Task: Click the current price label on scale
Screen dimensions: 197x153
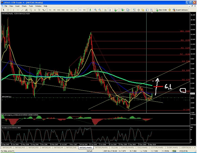Action: click(192, 93)
